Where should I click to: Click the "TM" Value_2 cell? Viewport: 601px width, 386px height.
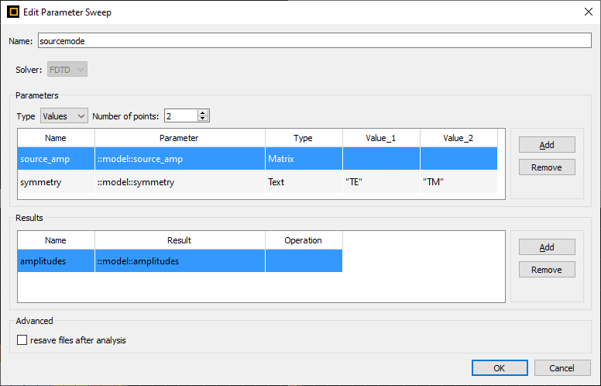458,182
